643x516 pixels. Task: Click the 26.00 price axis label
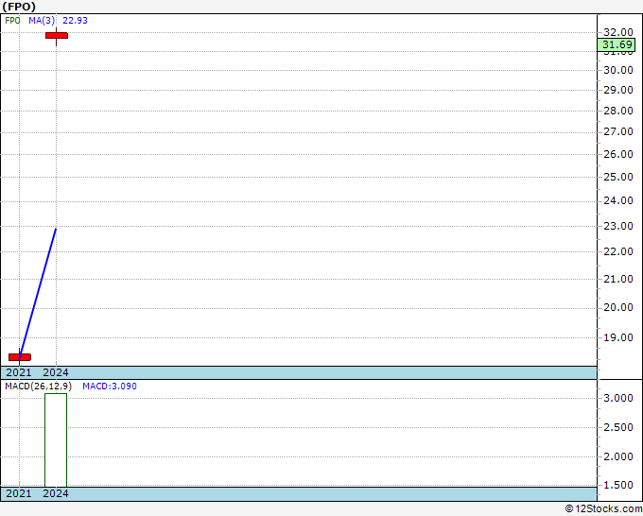pos(618,154)
